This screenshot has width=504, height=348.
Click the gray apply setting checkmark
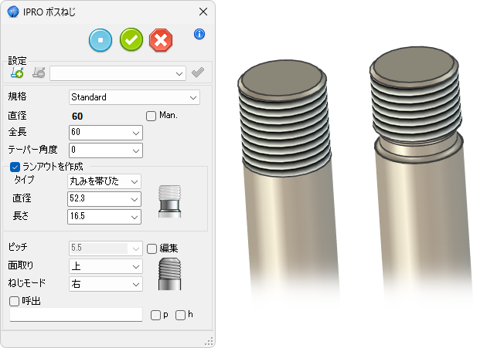[x=198, y=73]
